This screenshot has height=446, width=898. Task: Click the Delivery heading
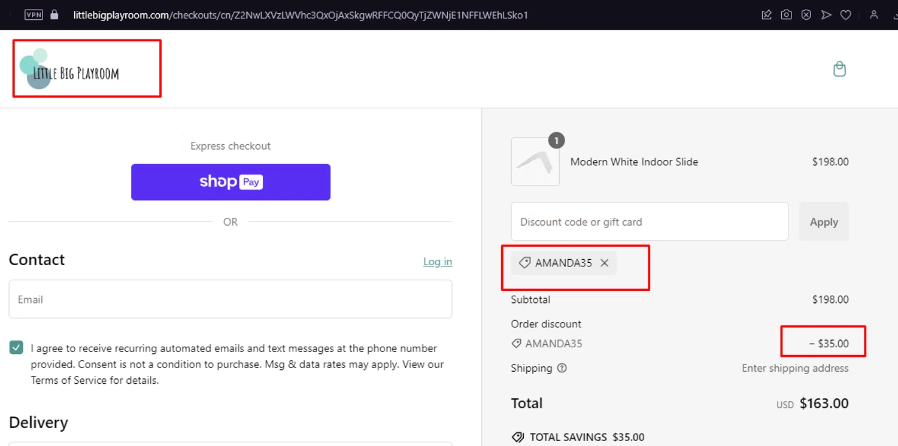click(38, 423)
